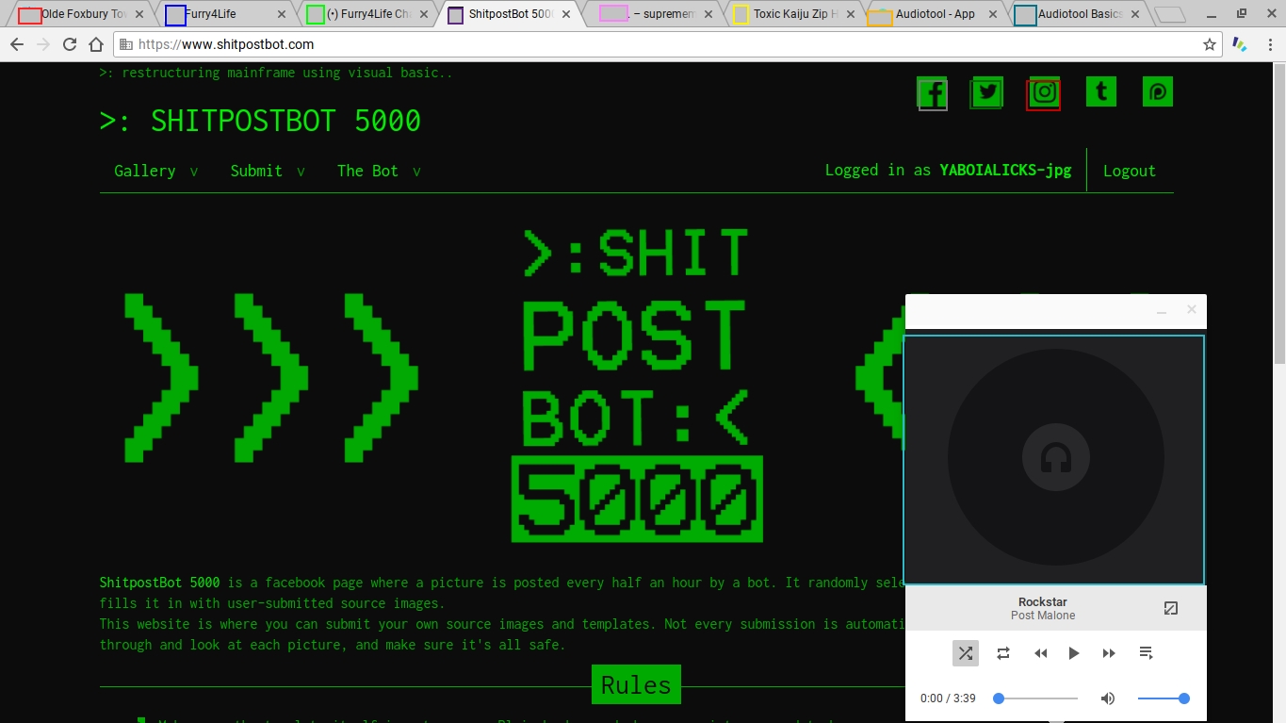Click the ShitpostBot 5000 bold description text
Image resolution: width=1286 pixels, height=723 pixels.
[159, 583]
